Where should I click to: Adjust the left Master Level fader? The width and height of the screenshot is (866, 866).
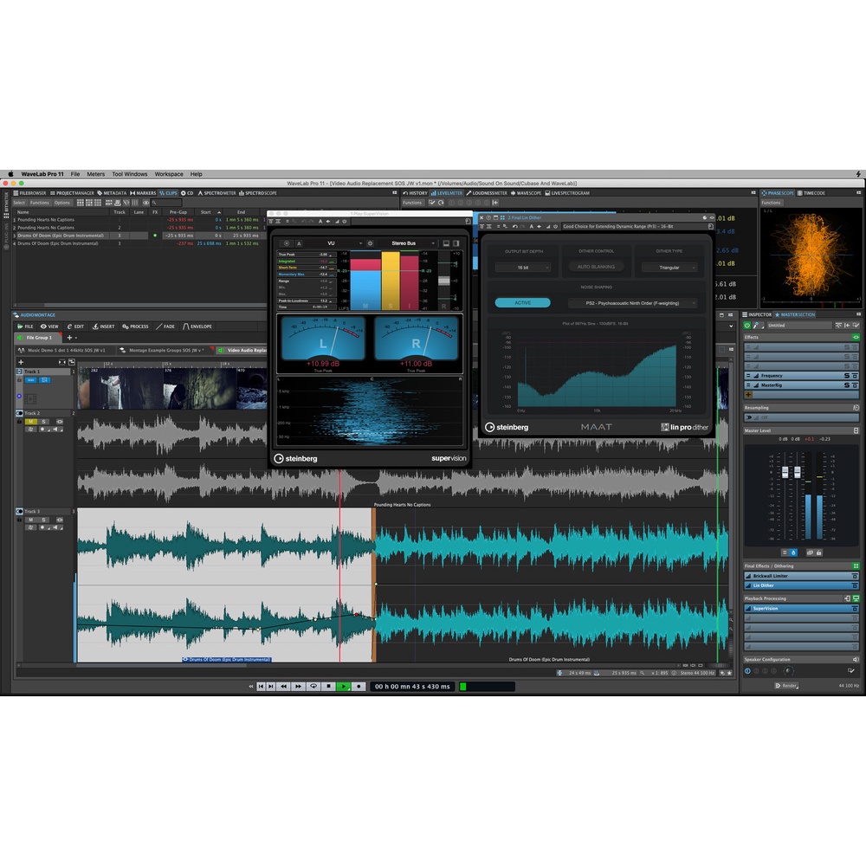(x=785, y=473)
